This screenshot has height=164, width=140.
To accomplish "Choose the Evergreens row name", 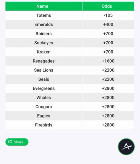I will 44,88.
